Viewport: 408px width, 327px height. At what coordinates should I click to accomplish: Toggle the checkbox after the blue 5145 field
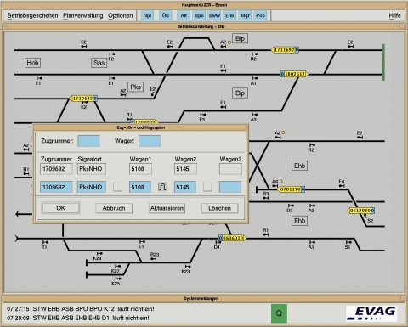coord(207,187)
